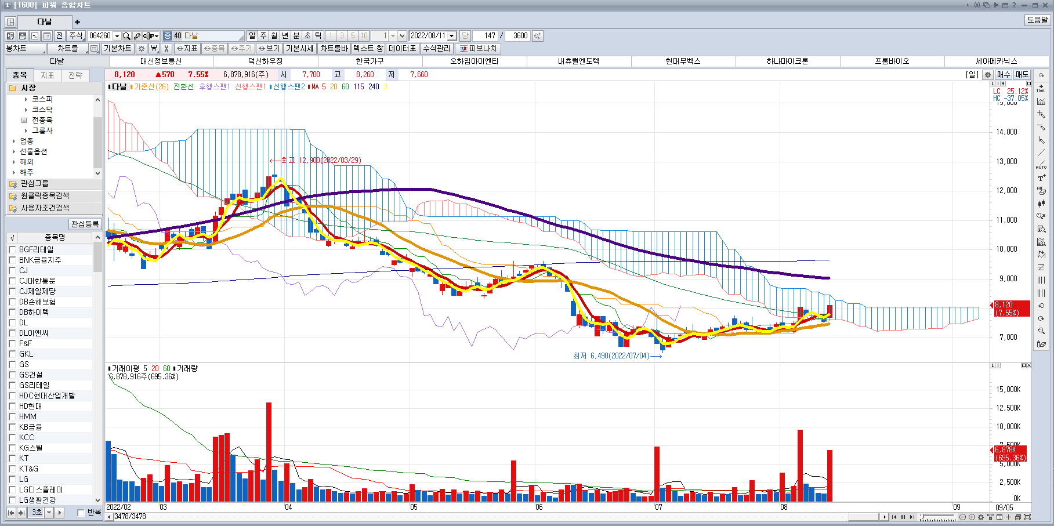Click the 도움말 help button

tap(1038, 20)
